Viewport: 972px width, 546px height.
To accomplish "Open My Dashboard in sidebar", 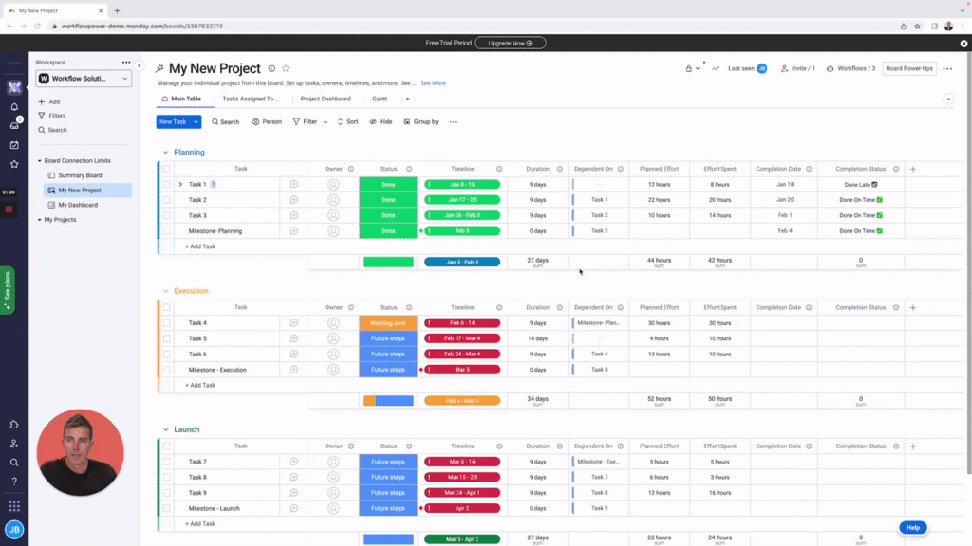I will pos(78,205).
